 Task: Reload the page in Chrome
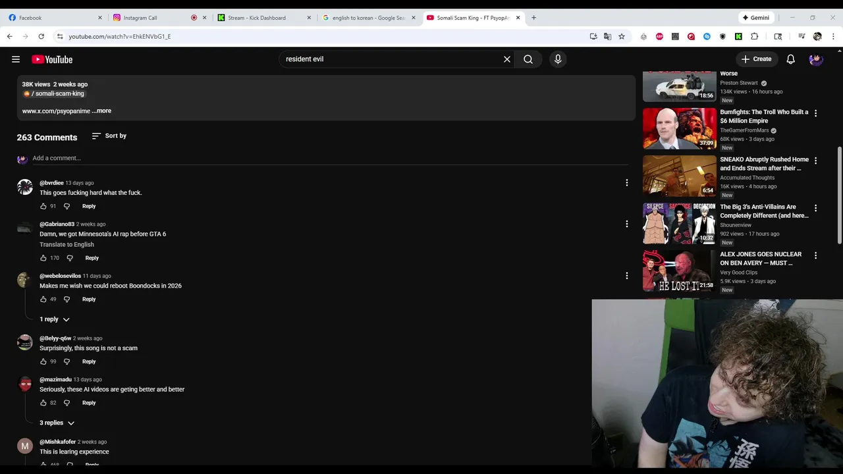point(41,36)
